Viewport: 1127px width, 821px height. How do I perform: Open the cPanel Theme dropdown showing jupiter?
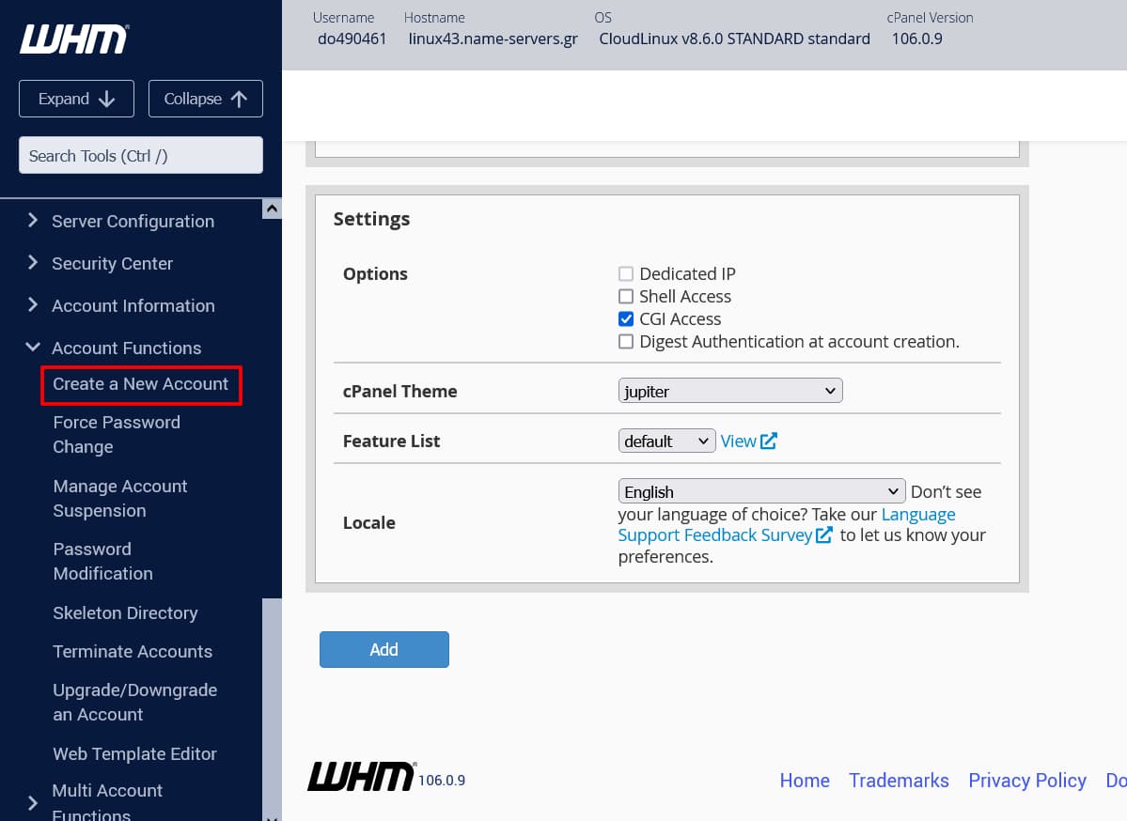coord(730,391)
